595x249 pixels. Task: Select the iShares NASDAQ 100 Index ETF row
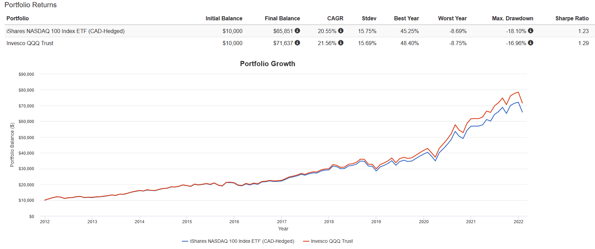tap(65, 31)
